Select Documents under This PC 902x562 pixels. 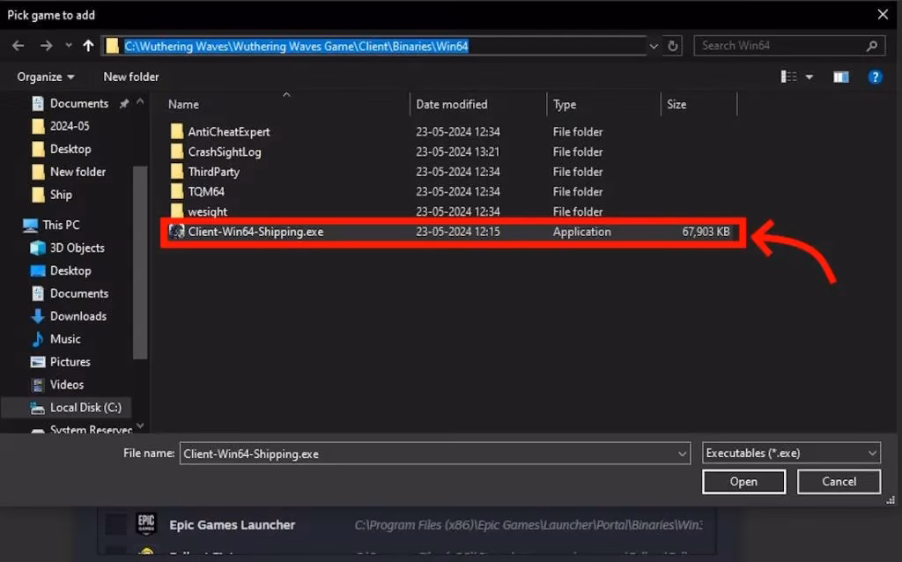click(x=70, y=293)
